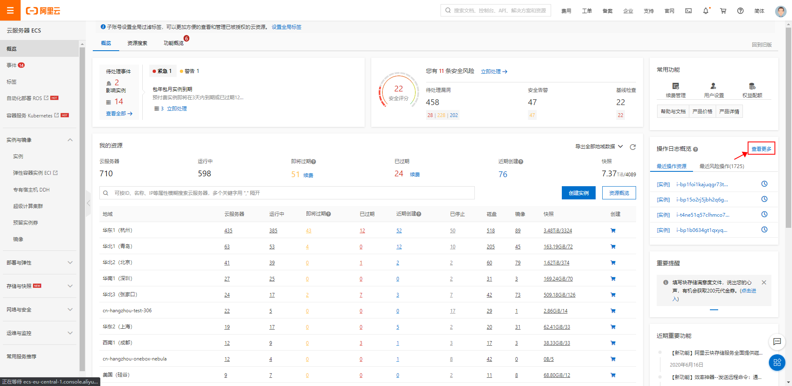Open the user avatar menu
Image resolution: width=792 pixels, height=386 pixels.
pos(780,11)
